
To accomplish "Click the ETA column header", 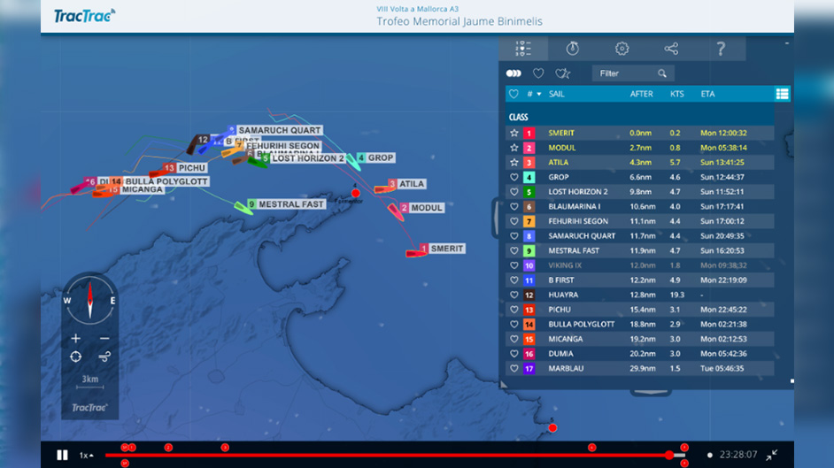I will (x=707, y=94).
